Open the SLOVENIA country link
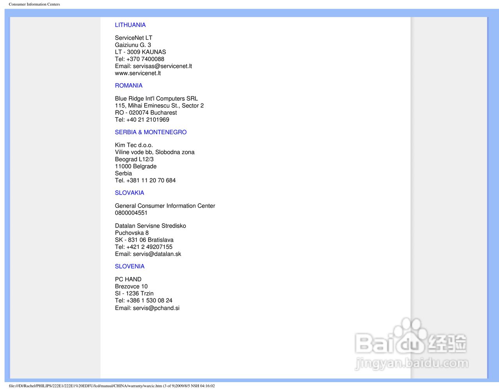This screenshot has width=499, height=391. click(130, 267)
